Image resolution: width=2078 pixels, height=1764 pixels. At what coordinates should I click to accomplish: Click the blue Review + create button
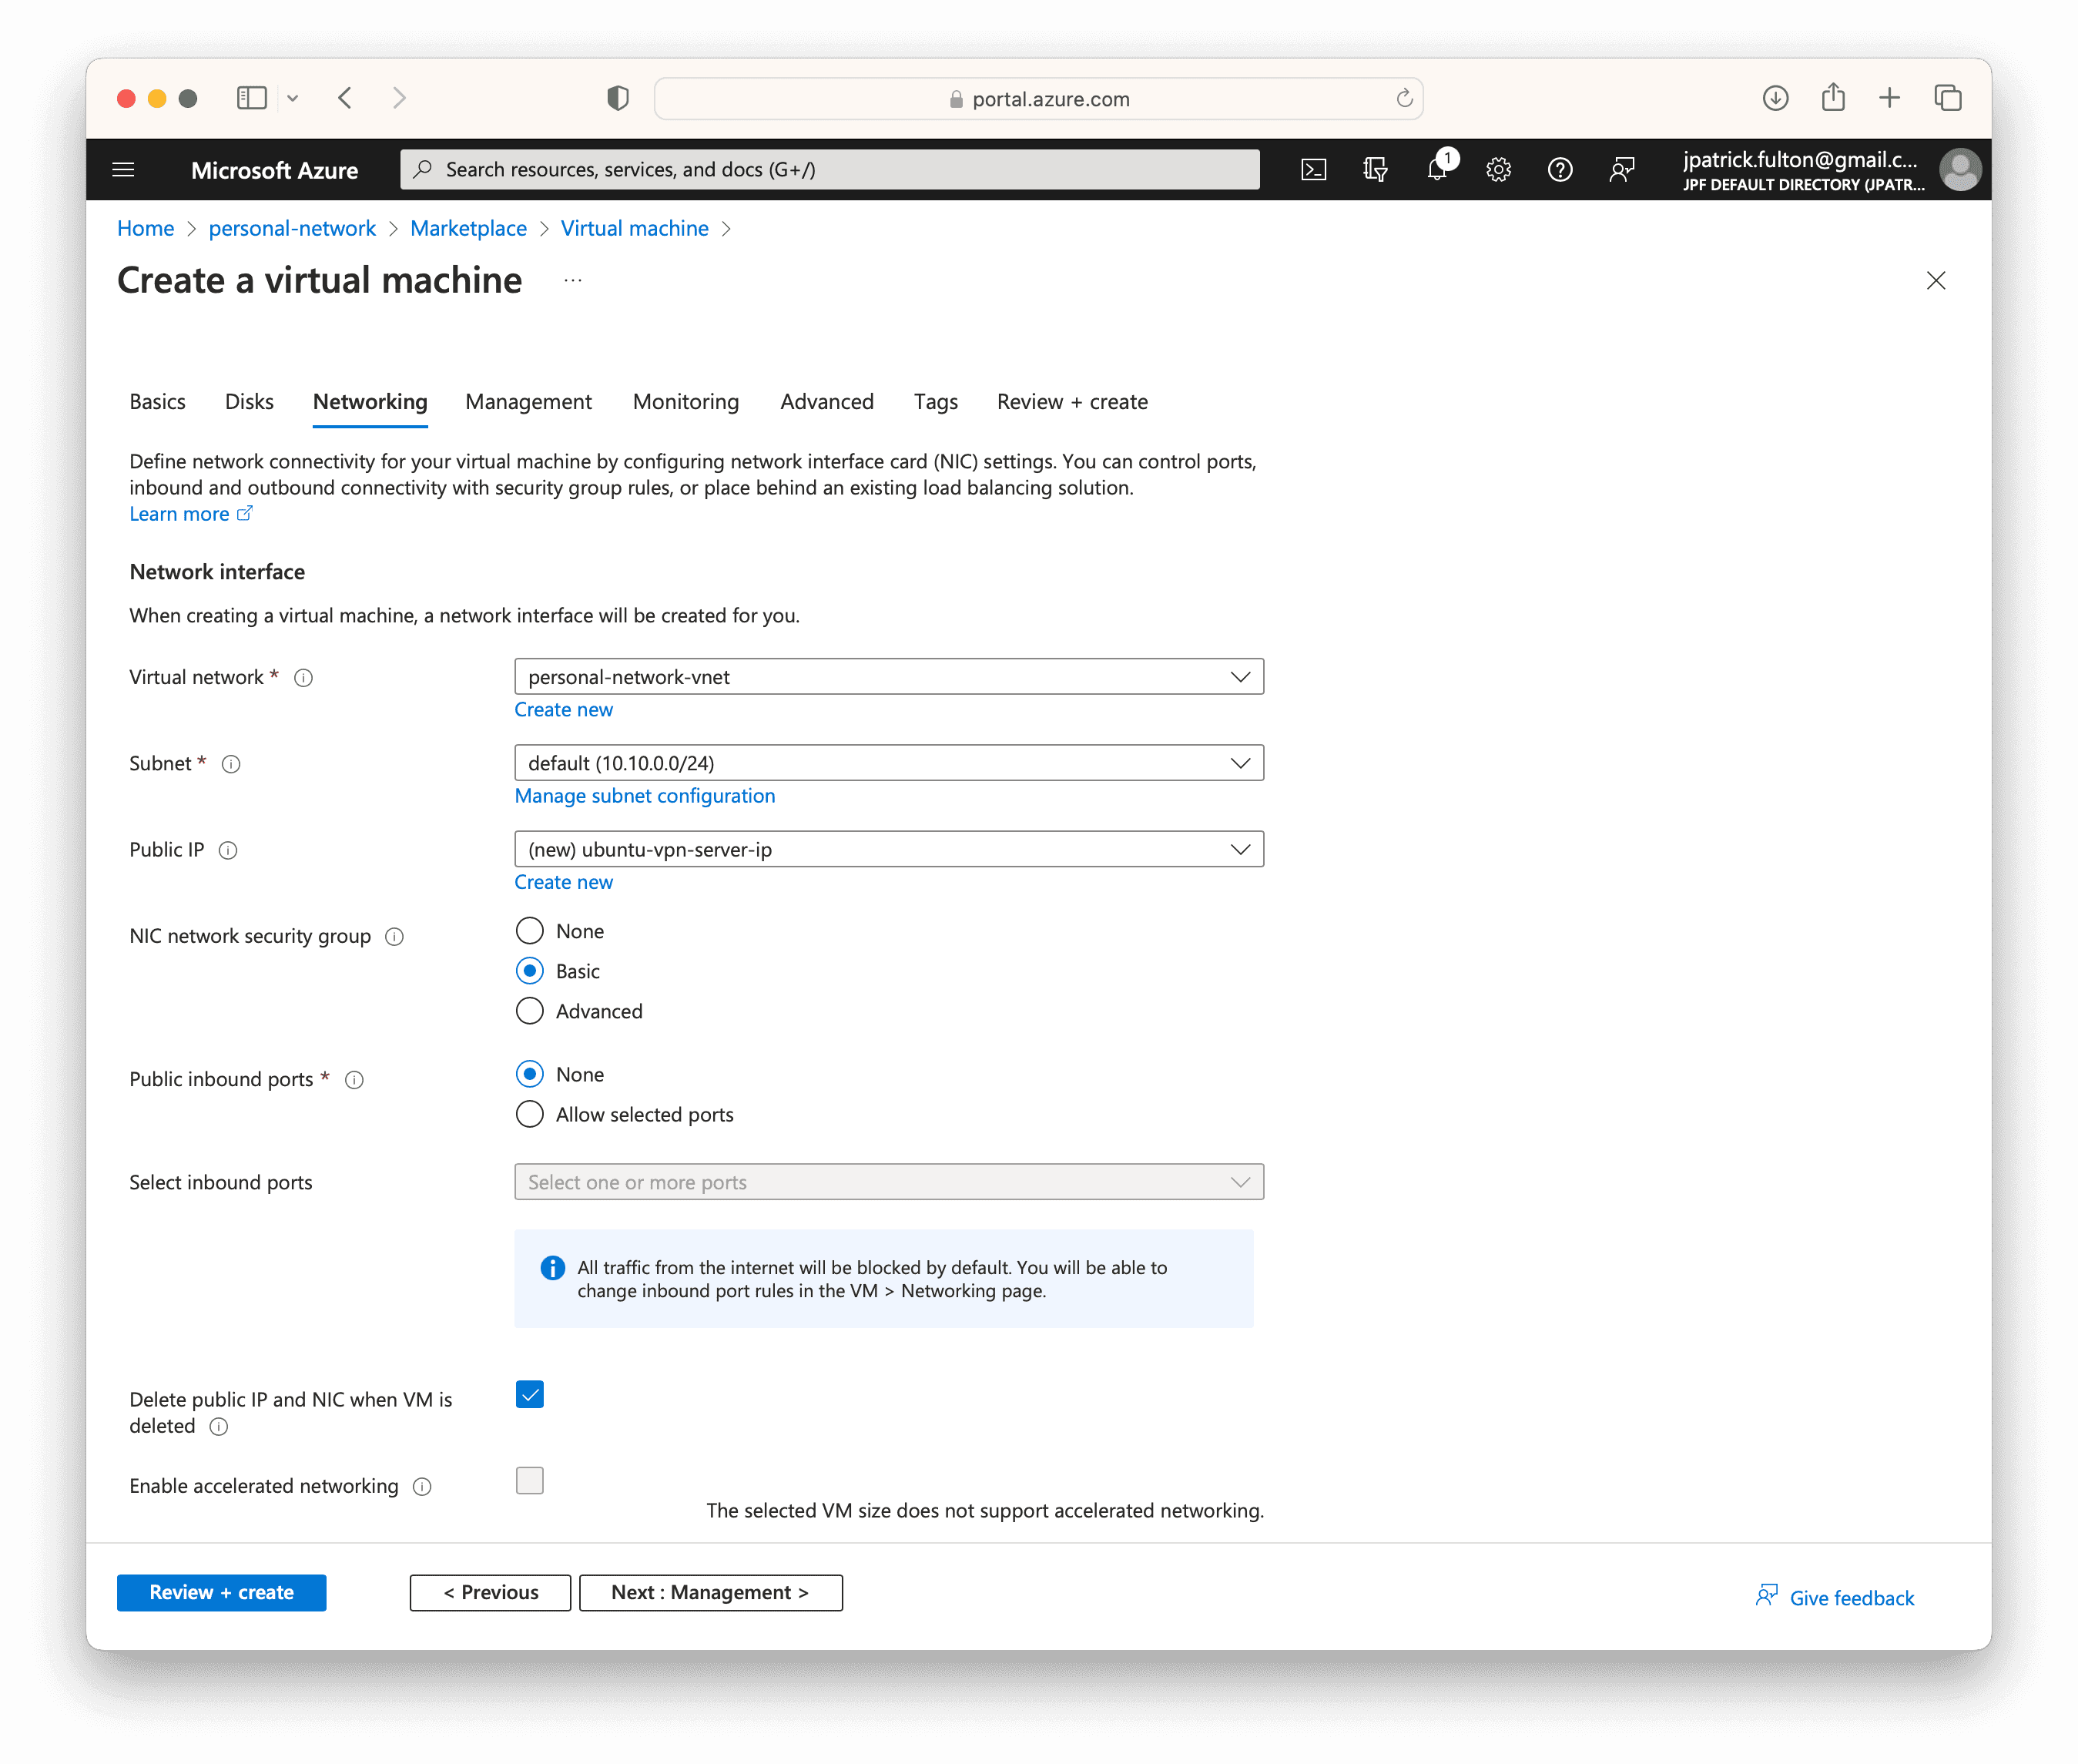221,1592
